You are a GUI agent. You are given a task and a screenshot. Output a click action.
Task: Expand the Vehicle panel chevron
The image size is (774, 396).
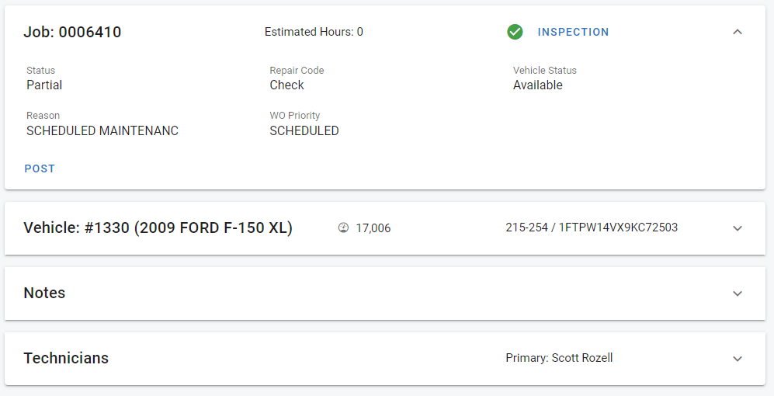click(738, 228)
